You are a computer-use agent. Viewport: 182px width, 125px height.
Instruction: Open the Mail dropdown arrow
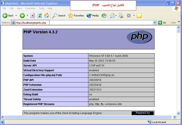(116, 16)
